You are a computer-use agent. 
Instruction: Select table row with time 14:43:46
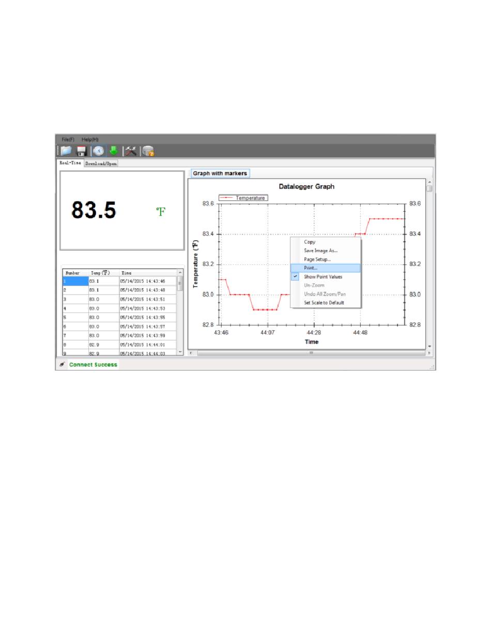120,281
